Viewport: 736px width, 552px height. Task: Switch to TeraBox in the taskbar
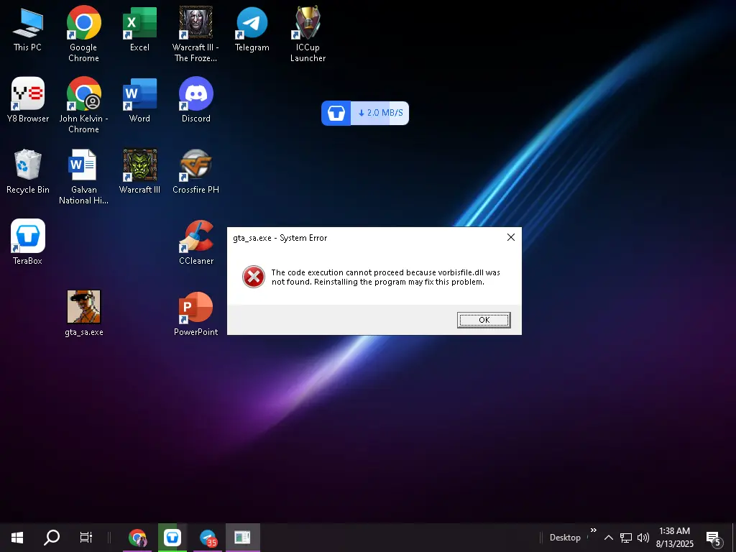click(172, 538)
